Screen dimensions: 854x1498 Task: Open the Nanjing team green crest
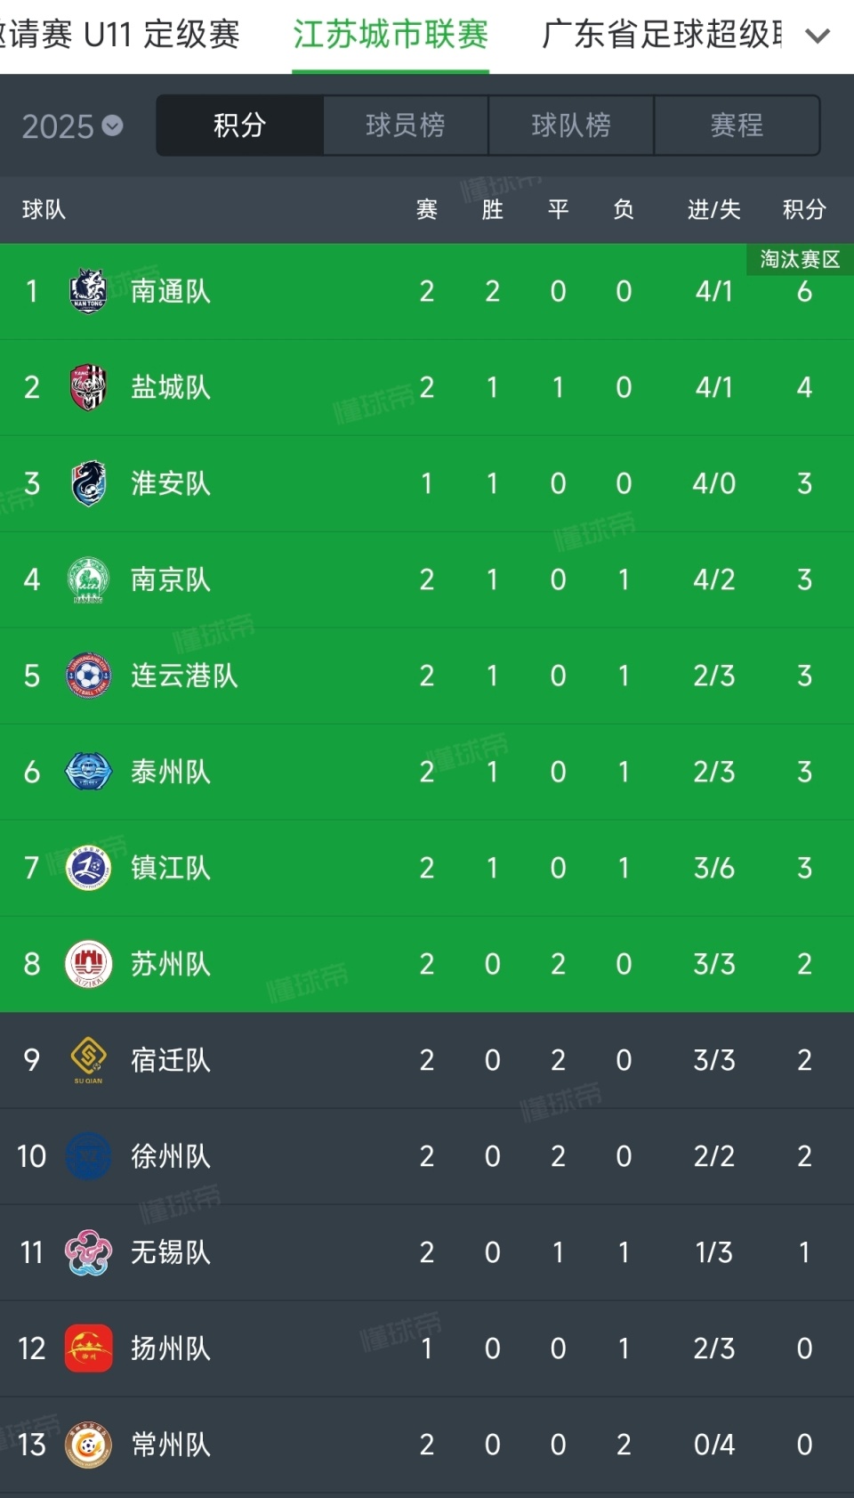coord(88,579)
